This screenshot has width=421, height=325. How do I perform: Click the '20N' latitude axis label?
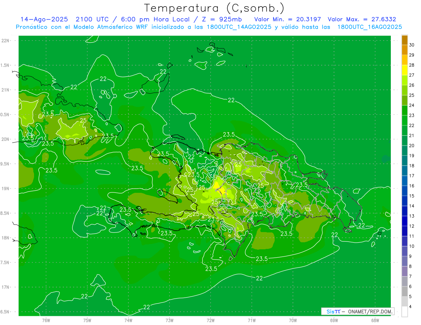coord(6,139)
